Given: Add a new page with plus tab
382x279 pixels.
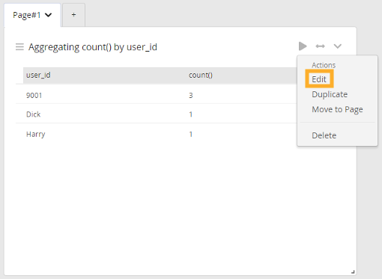Looking at the screenshot, I should click(x=73, y=15).
